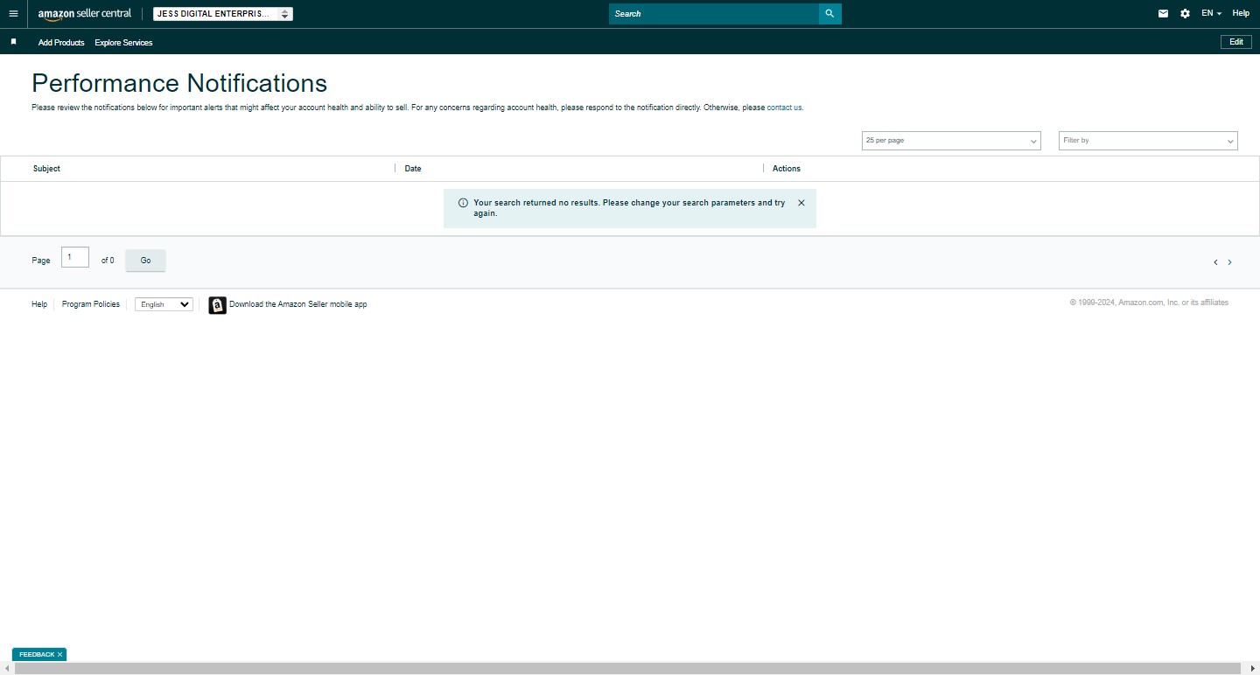Click the Date column header
The width and height of the screenshot is (1260, 675).
[413, 169]
